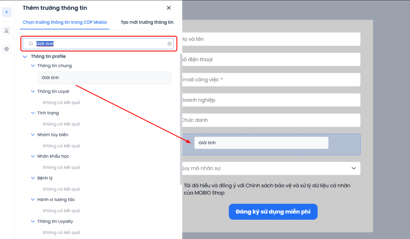Close the Thêm trường thông tin panel

coord(169,8)
